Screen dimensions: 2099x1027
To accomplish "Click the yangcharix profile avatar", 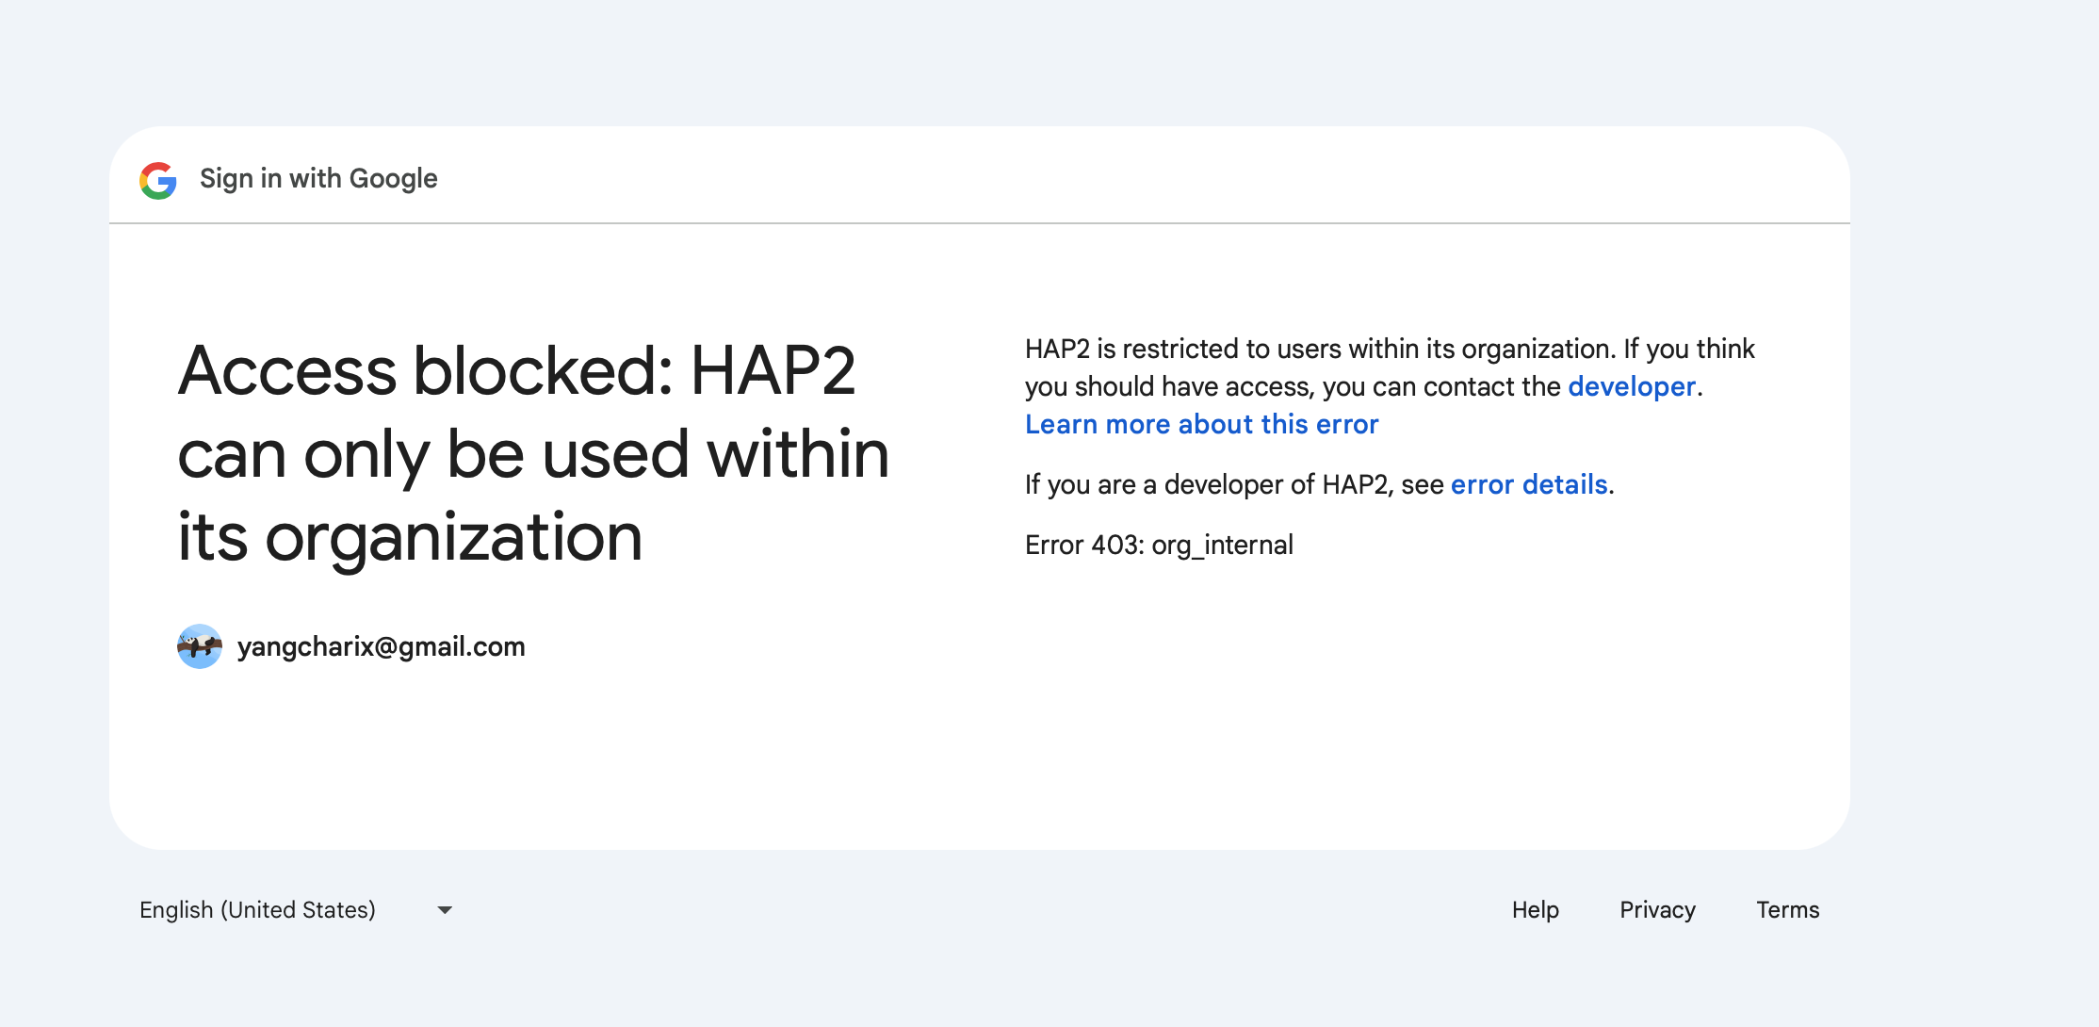I will [200, 646].
